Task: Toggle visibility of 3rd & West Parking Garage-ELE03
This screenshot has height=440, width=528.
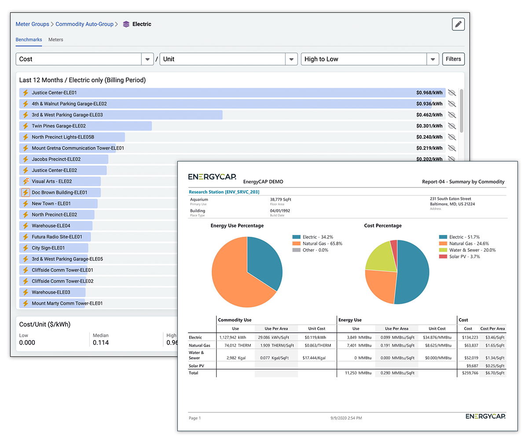Action: (x=451, y=115)
